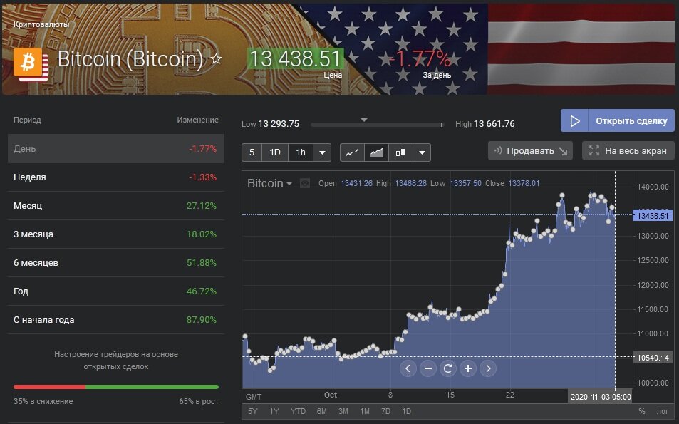Image resolution: width=679 pixels, height=424 pixels.
Task: Click the Открыть сделку button
Action: pos(617,120)
